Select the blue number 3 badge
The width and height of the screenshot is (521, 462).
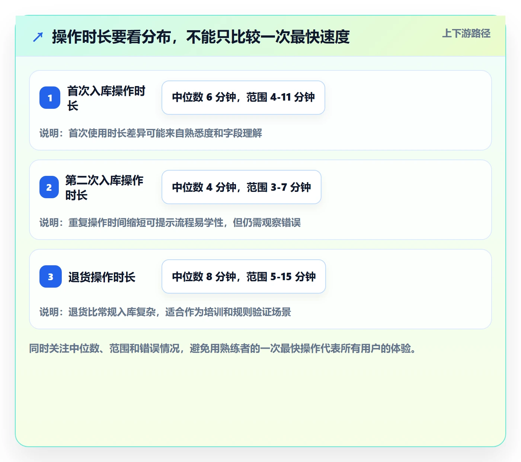point(51,276)
